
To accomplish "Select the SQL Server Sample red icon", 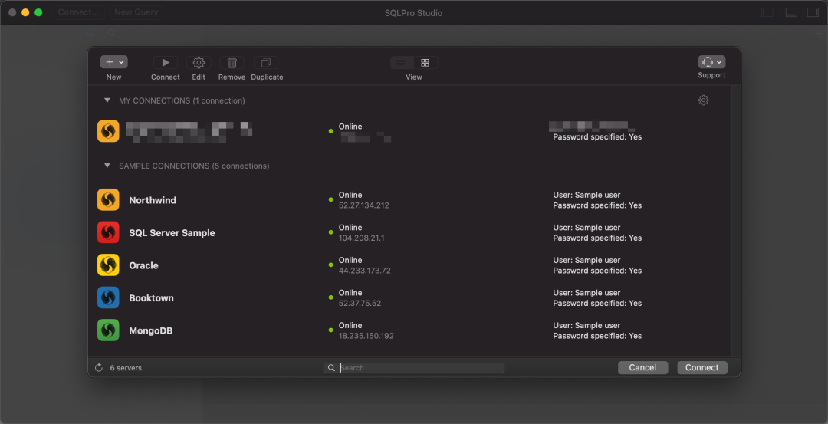I will [108, 233].
